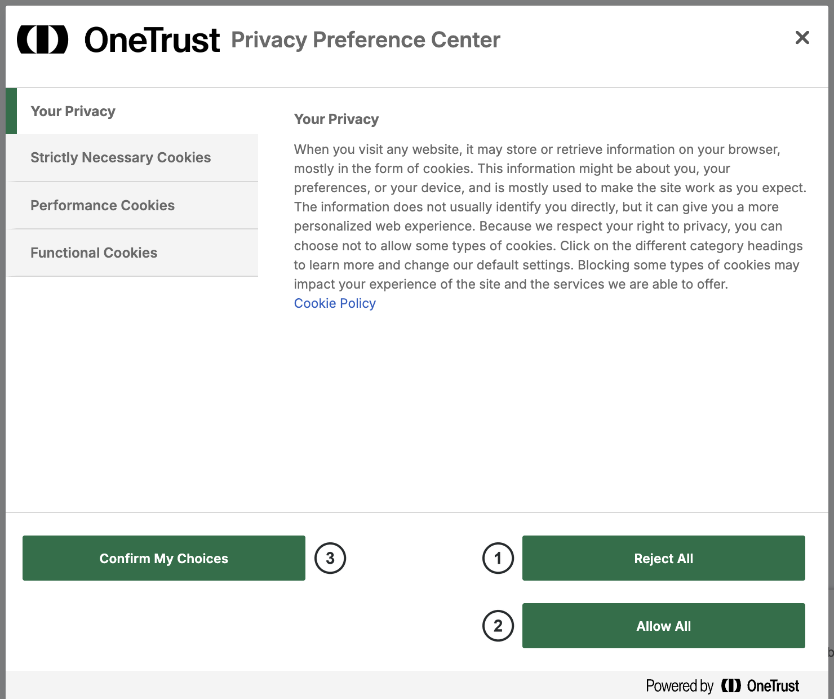834x699 pixels.
Task: Click the circled number 1 marker
Action: [x=498, y=558]
